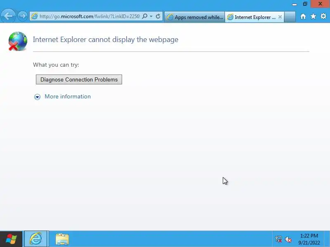Click the search magnifier in address bar

coord(145,16)
